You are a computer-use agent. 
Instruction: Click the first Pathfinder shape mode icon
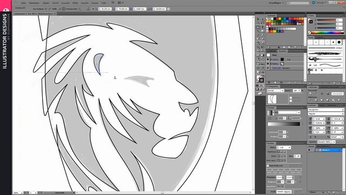310,94
